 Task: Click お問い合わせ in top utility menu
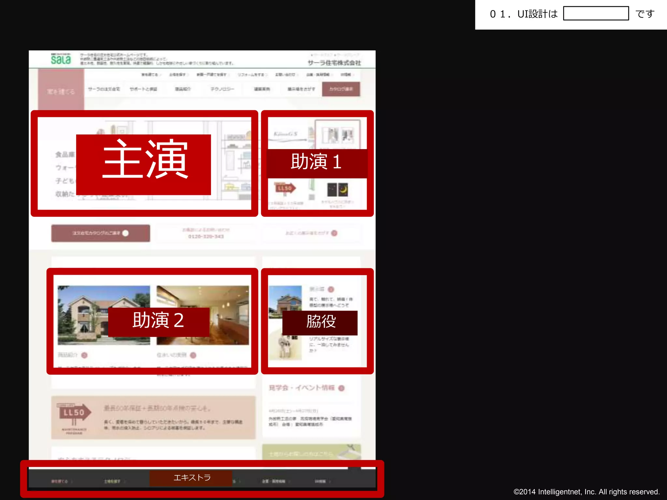click(x=285, y=75)
